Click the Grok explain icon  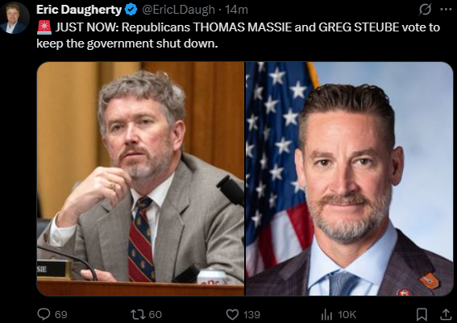pos(425,10)
